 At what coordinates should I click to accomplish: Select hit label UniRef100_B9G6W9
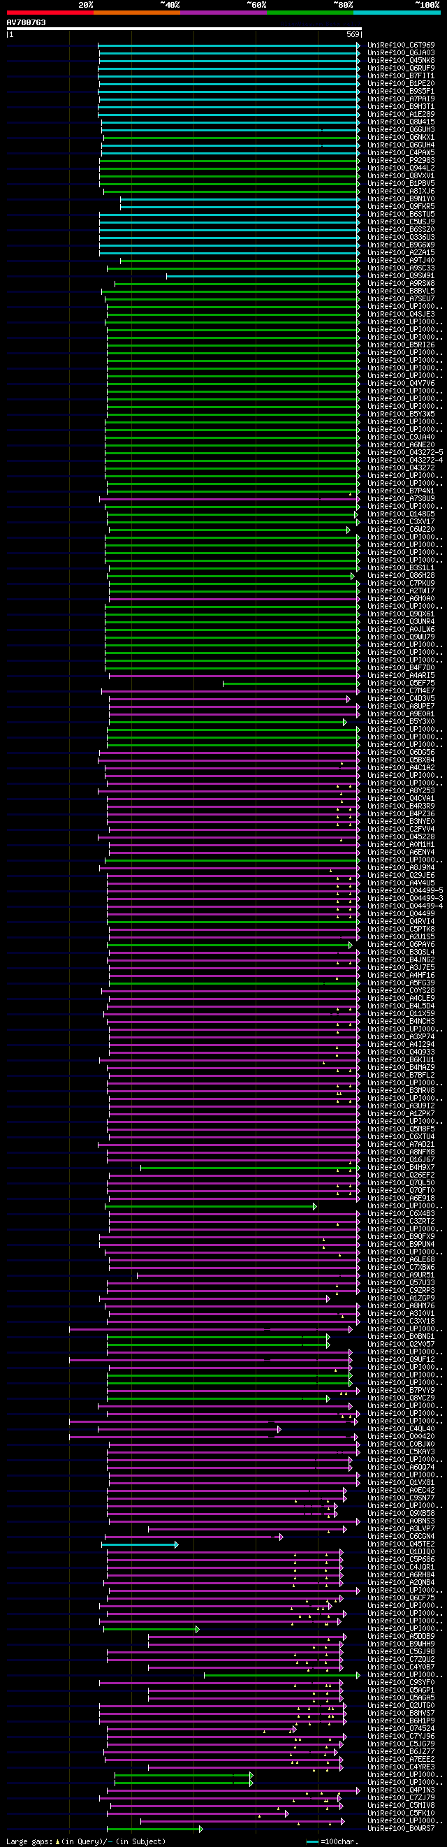401,245
